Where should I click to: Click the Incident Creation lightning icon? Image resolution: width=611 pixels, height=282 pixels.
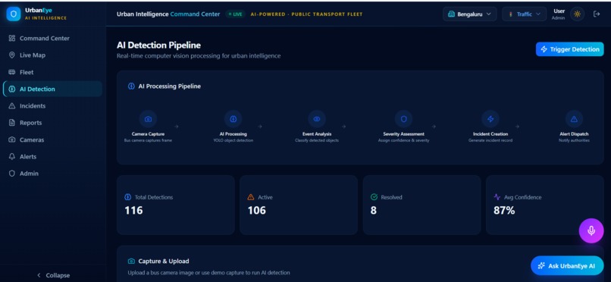click(x=490, y=119)
